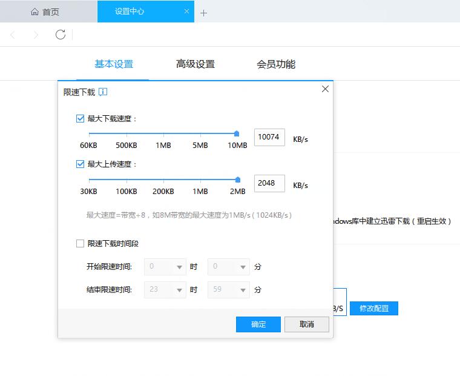Switch to 高级设置 tab
The image size is (460, 376).
195,64
